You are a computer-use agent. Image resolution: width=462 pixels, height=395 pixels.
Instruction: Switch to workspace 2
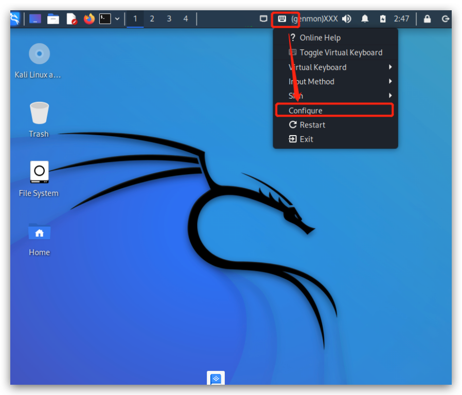click(152, 19)
